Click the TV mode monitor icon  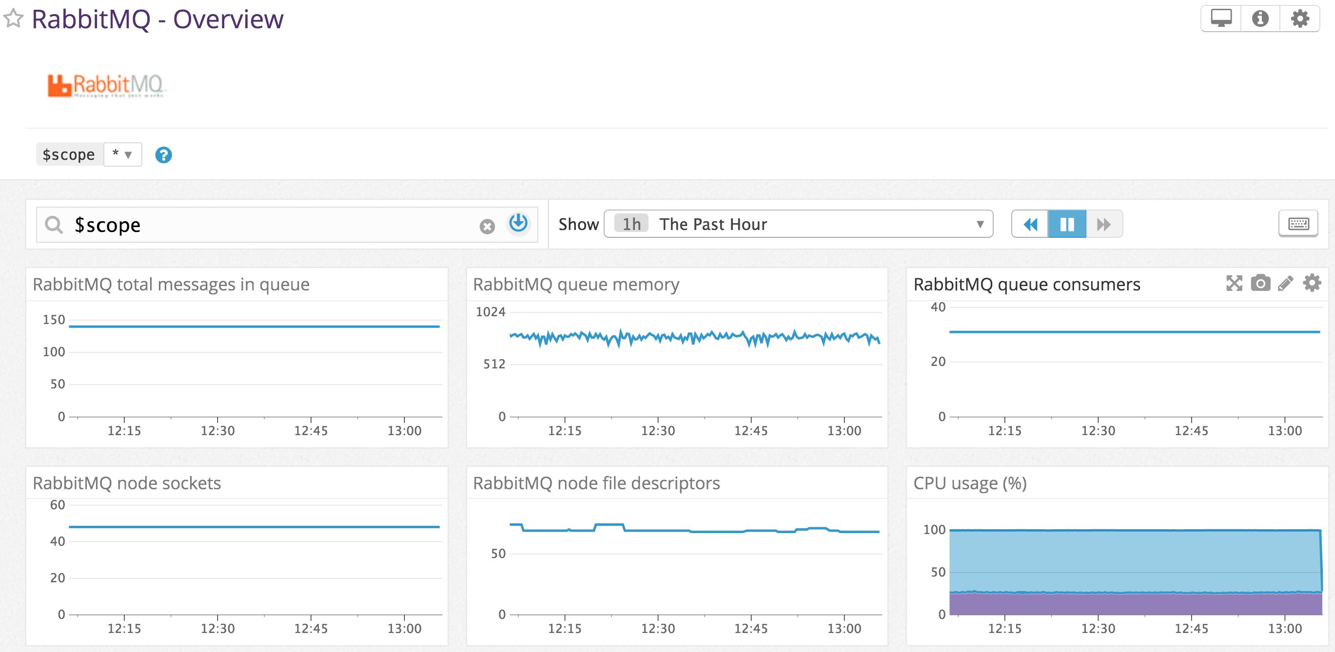1220,19
